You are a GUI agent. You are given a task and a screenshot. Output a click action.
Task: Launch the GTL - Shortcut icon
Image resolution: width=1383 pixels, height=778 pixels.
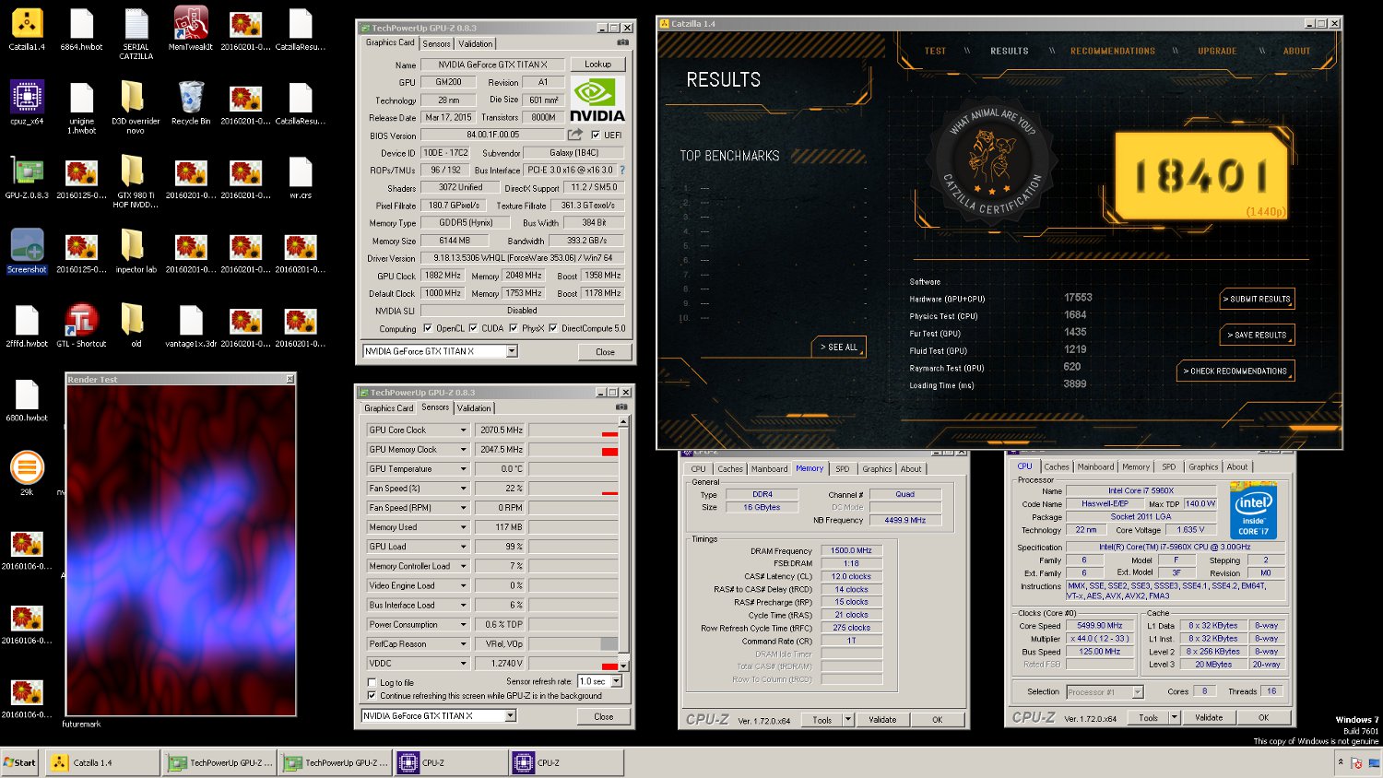click(x=81, y=325)
